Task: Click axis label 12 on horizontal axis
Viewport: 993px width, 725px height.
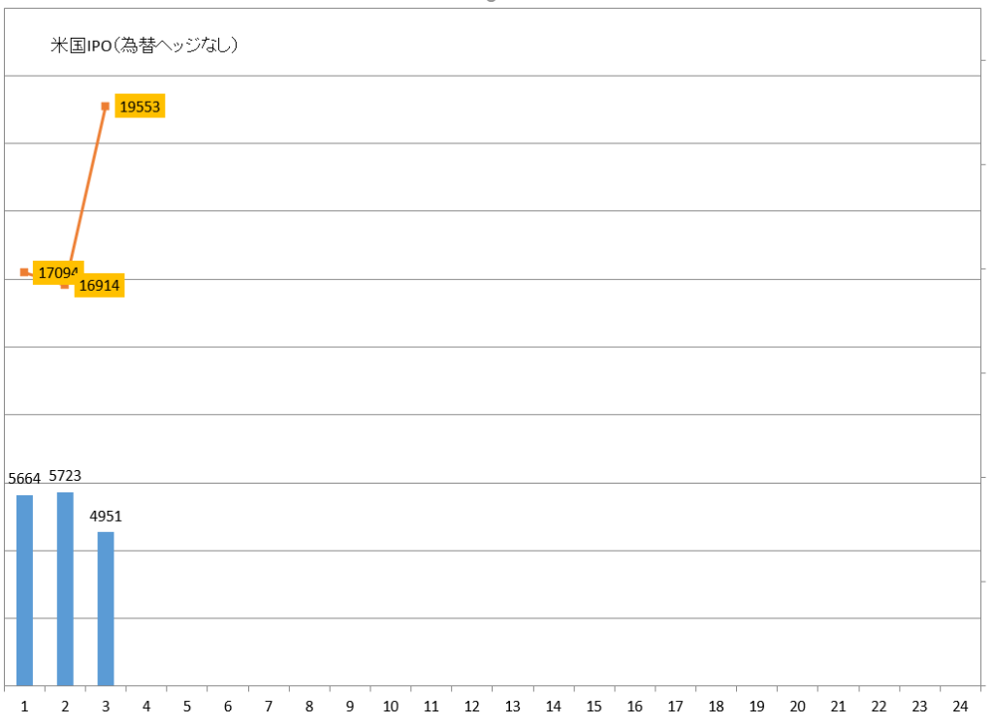Action: (x=472, y=707)
